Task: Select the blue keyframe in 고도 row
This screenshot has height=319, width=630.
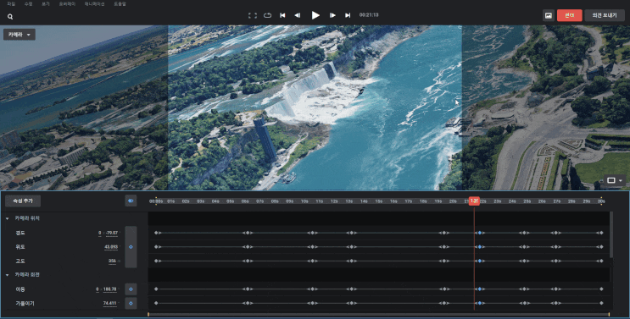Action: click(479, 261)
